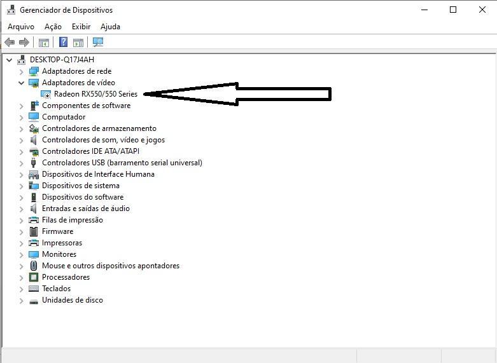
Task: Expand the Teclados node chevron
Action: click(21, 289)
